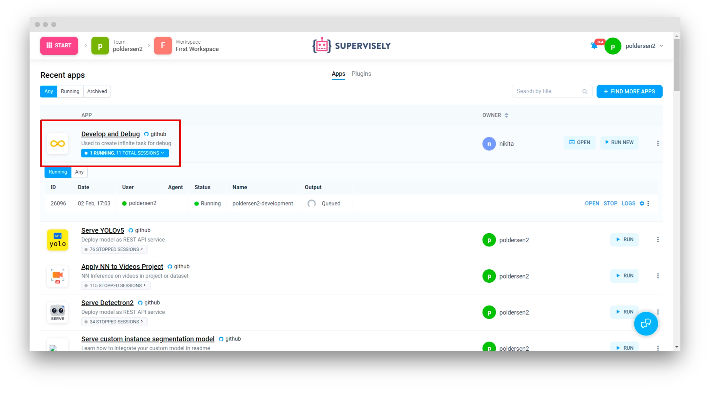Click FIND MORE APPS button

tap(629, 91)
